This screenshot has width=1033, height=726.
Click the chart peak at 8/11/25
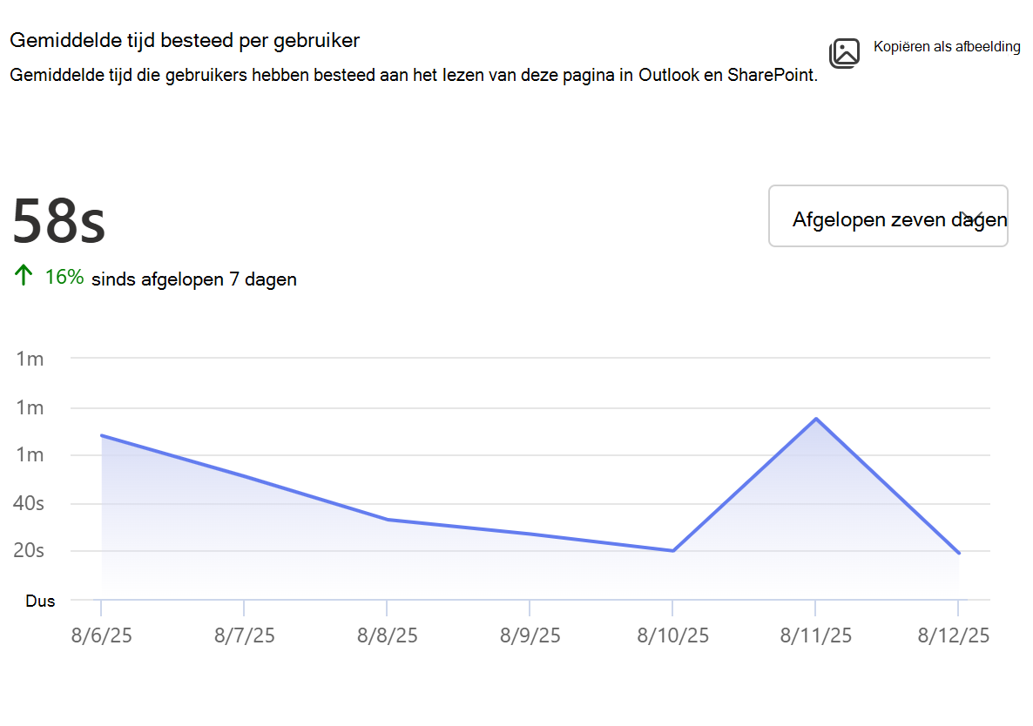click(816, 419)
